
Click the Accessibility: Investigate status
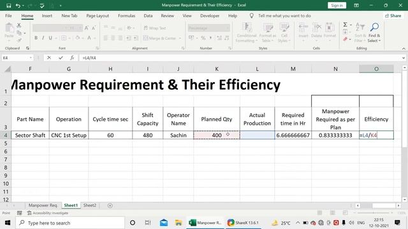tap(48, 213)
